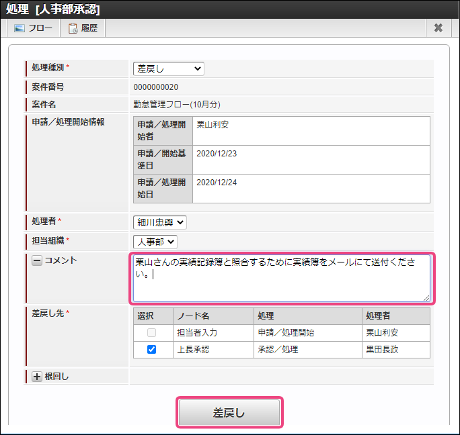Viewport: 460px width, 435px height.
Task: Close the dialog with the X button
Action: pos(438,28)
